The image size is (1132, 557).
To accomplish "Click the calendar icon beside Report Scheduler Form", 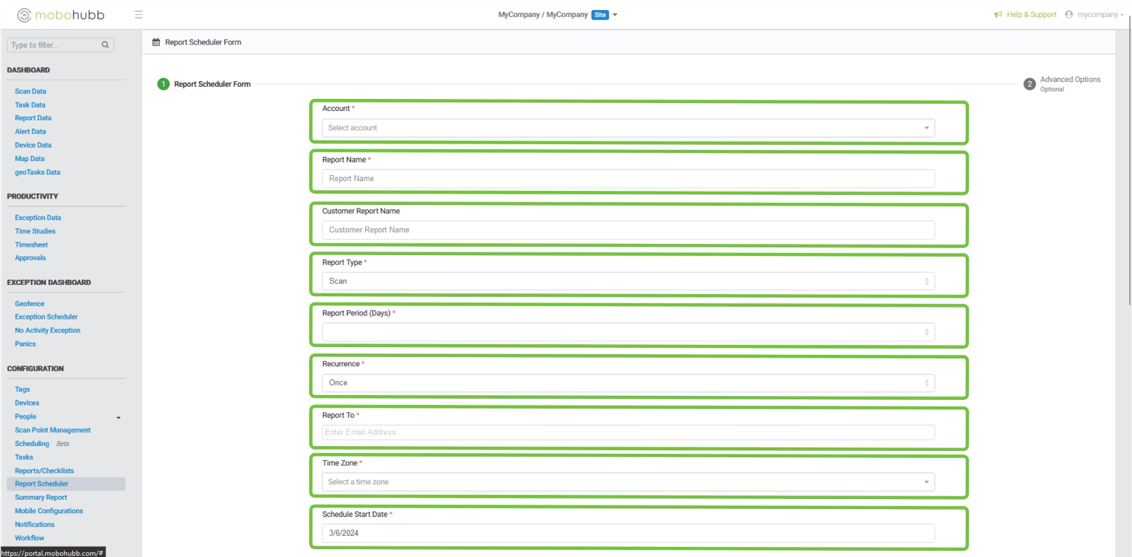I will tap(156, 42).
